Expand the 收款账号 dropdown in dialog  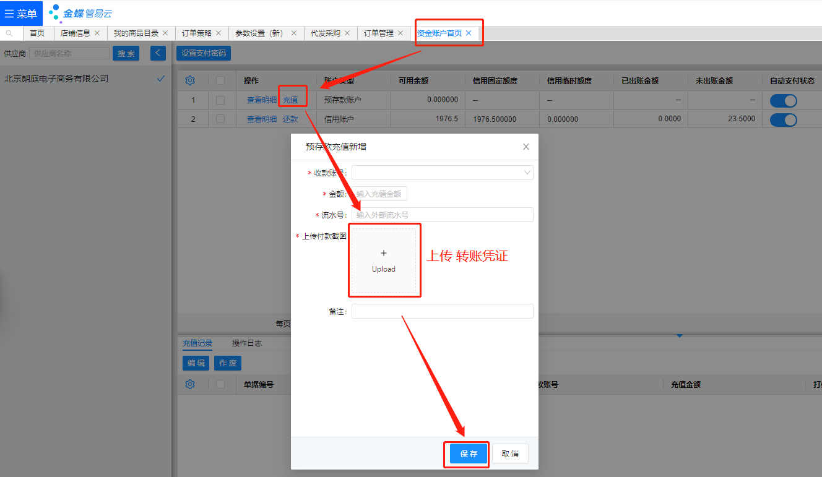pos(442,173)
